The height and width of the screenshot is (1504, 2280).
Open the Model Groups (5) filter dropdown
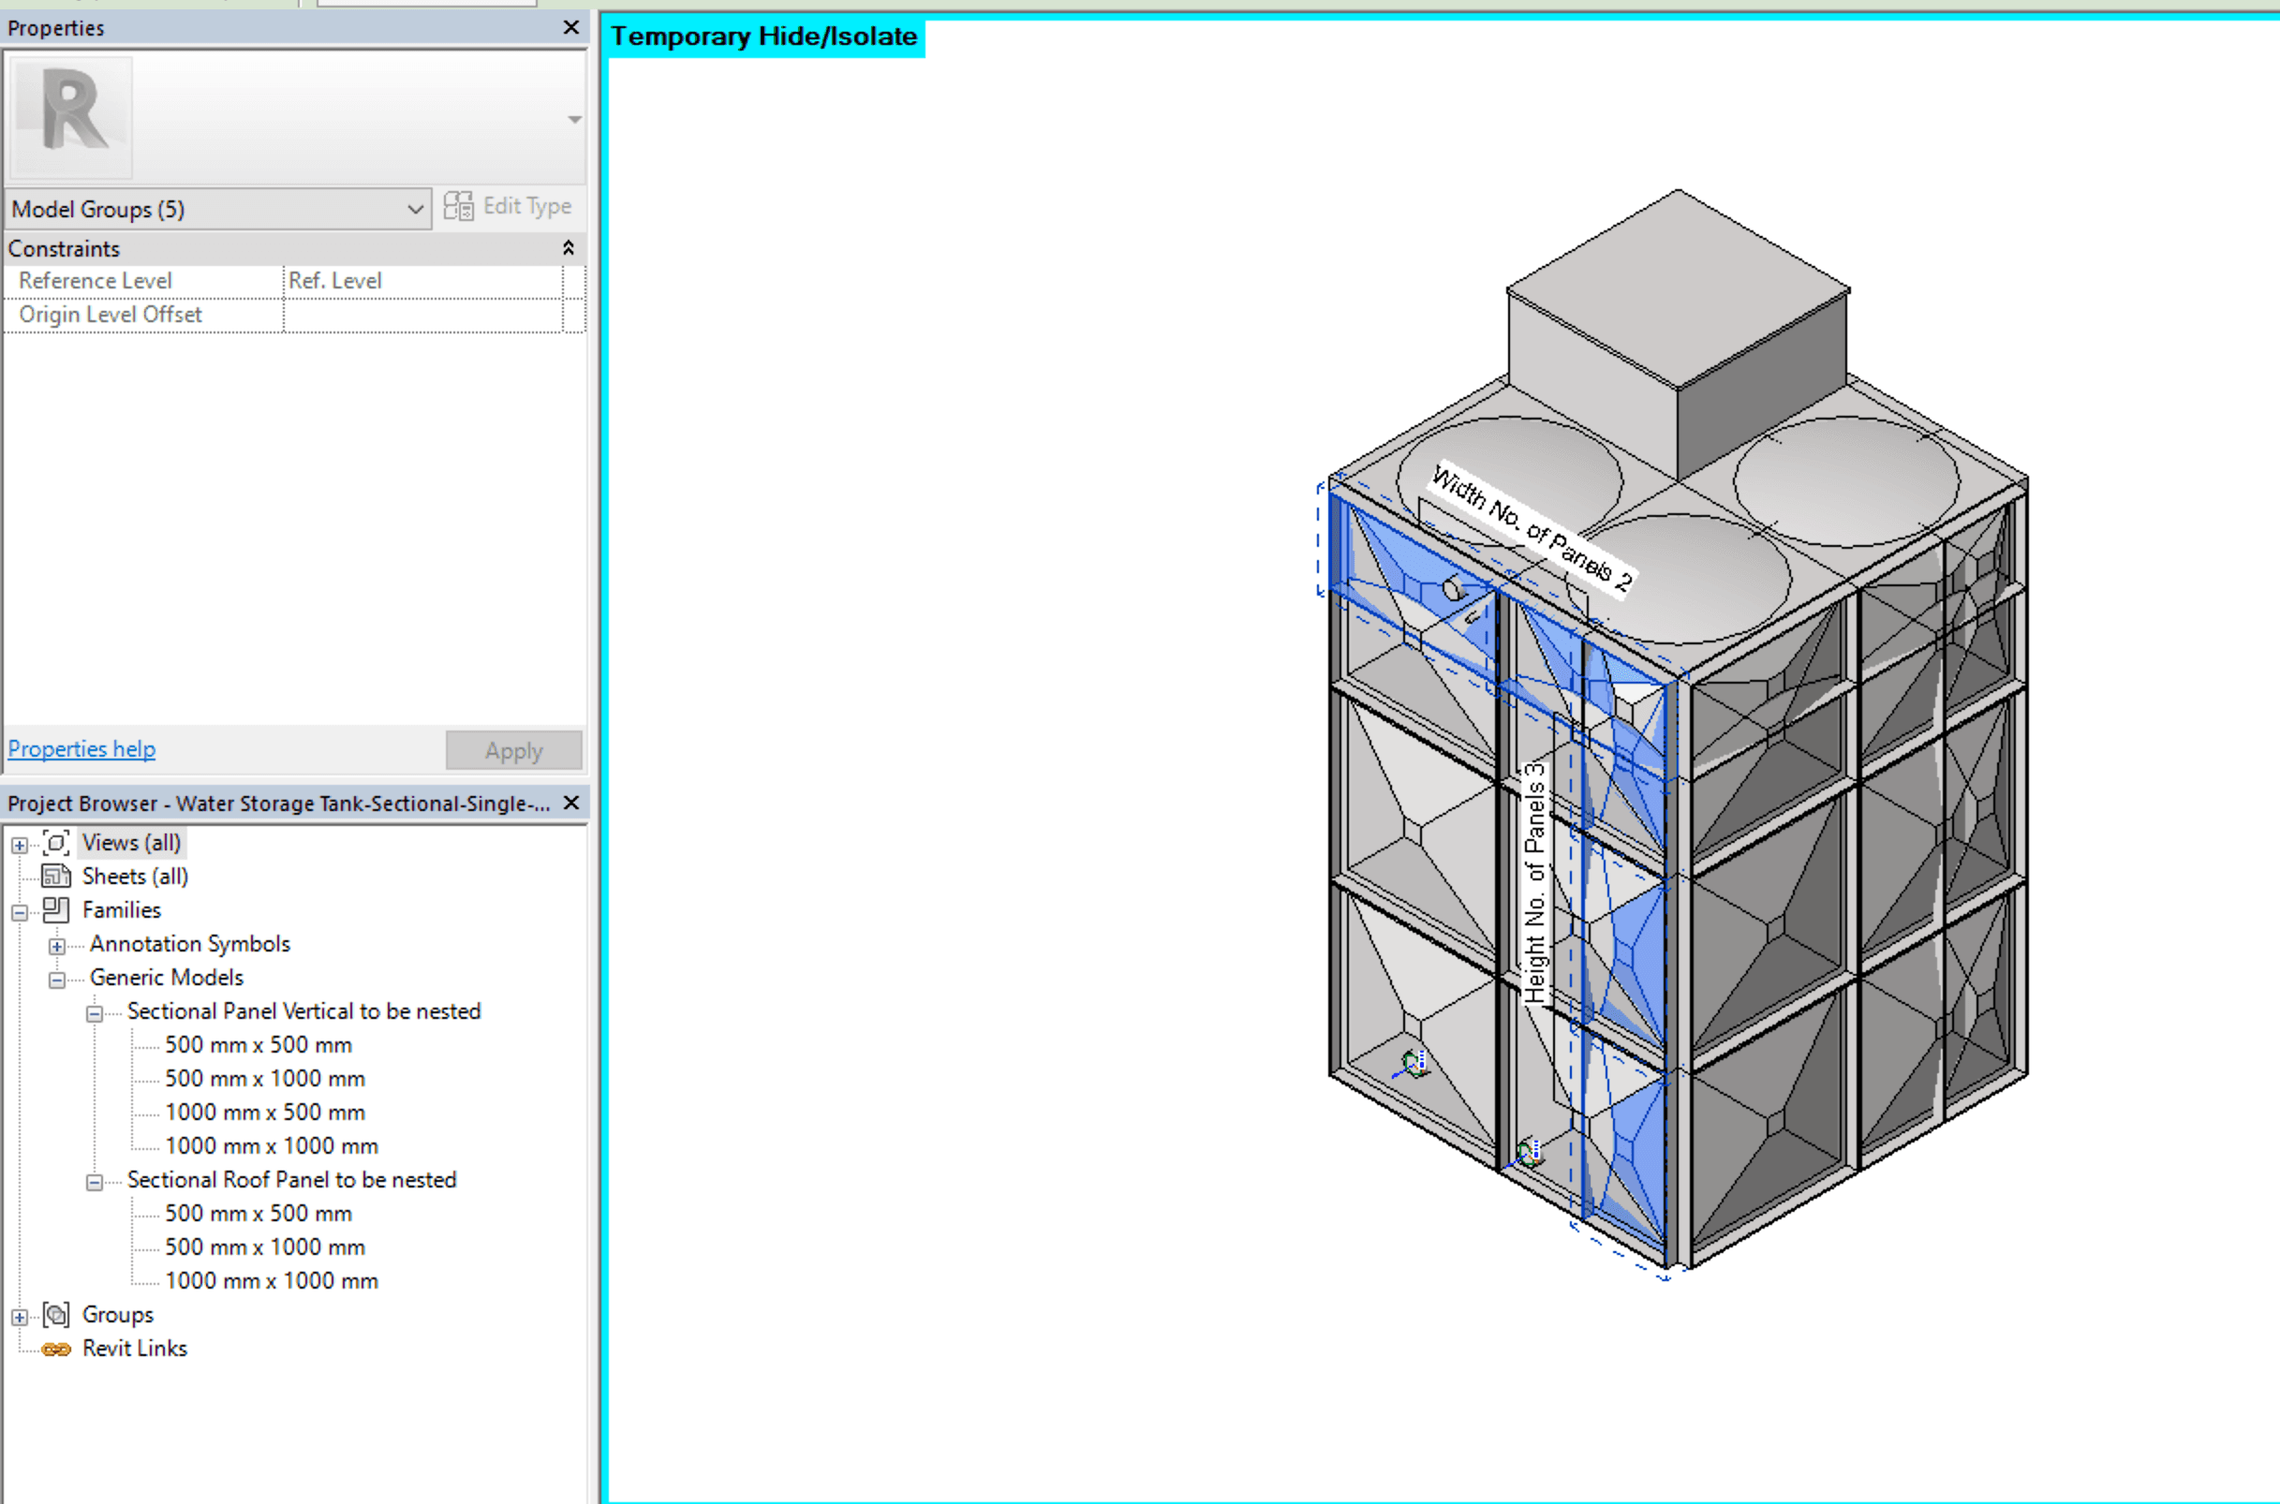[x=414, y=209]
